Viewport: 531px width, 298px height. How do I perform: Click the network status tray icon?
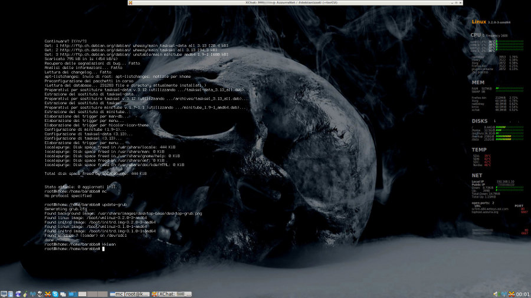pyautogui.click(x=503, y=294)
